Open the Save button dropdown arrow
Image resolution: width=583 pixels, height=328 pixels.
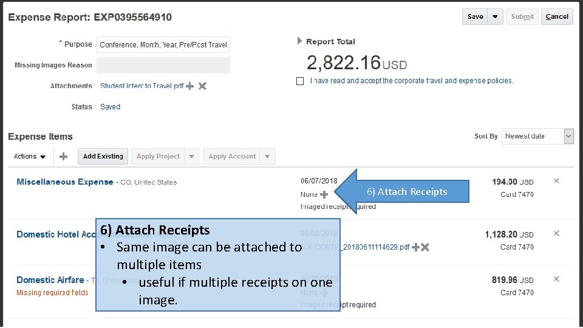point(495,17)
